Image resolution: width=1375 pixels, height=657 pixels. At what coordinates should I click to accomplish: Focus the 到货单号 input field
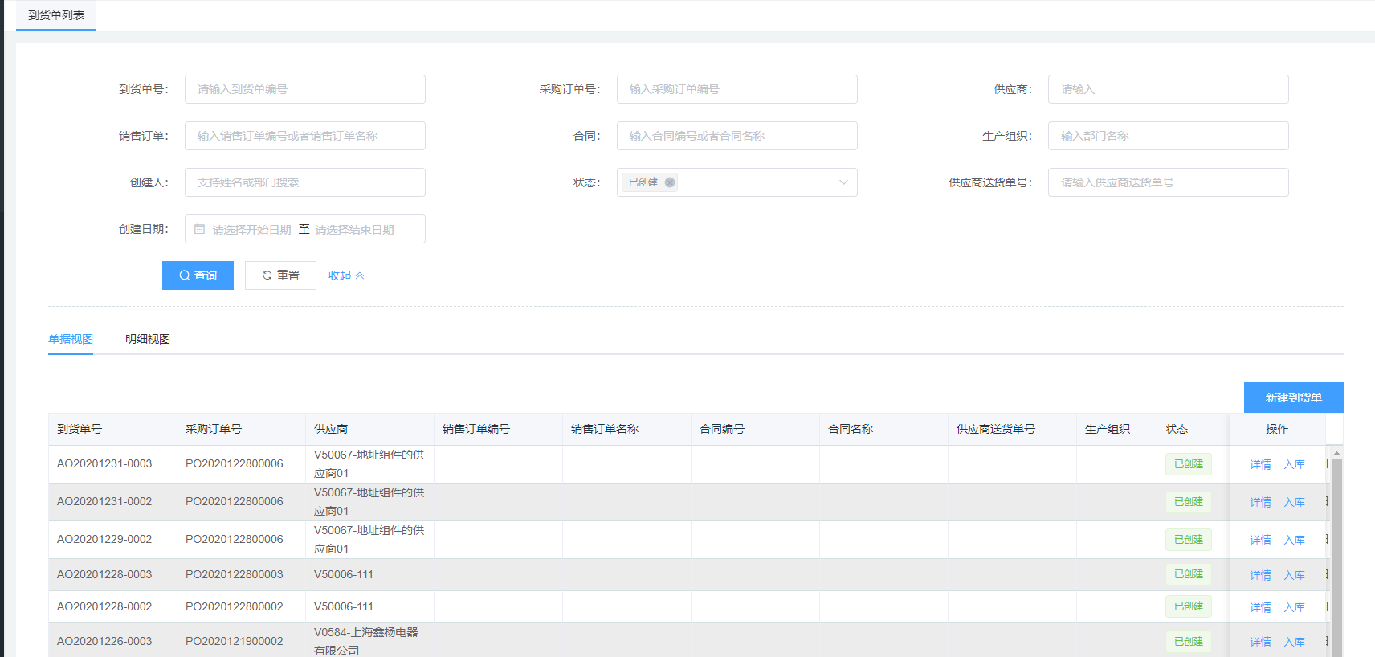point(305,89)
